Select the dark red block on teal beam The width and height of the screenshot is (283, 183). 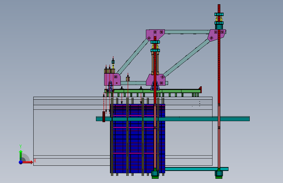[104, 117]
